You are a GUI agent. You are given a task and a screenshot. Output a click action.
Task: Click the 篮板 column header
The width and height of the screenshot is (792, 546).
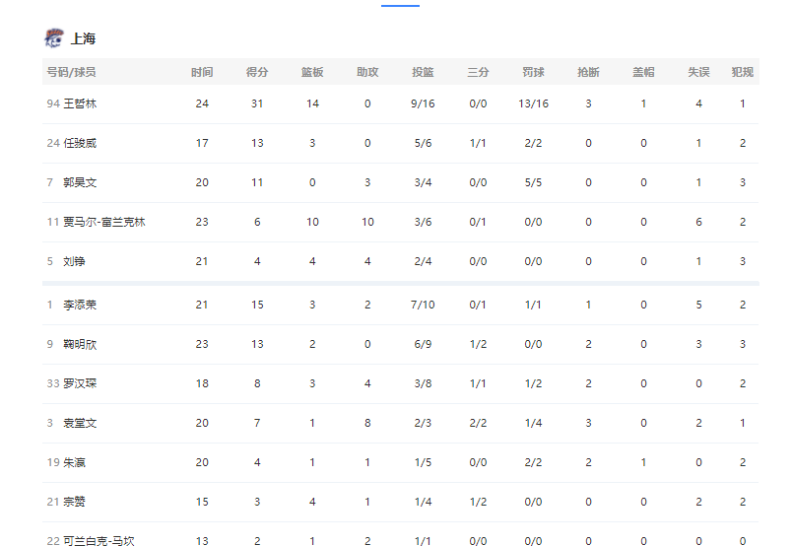pos(312,72)
